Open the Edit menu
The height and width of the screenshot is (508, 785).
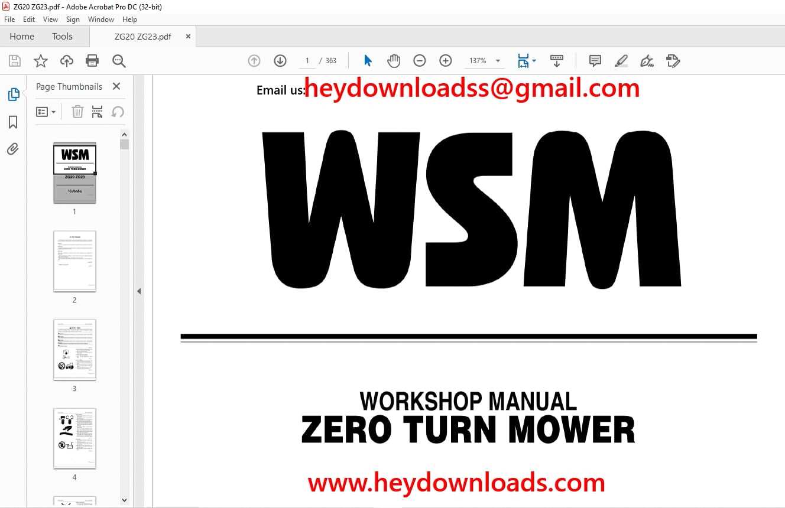coord(29,19)
